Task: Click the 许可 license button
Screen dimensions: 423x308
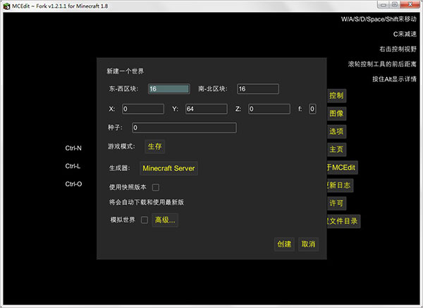Action: pos(336,203)
